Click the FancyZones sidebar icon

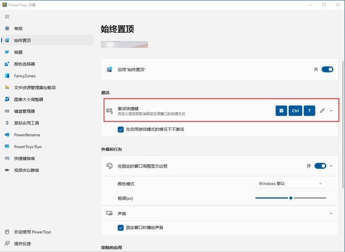pos(7,76)
